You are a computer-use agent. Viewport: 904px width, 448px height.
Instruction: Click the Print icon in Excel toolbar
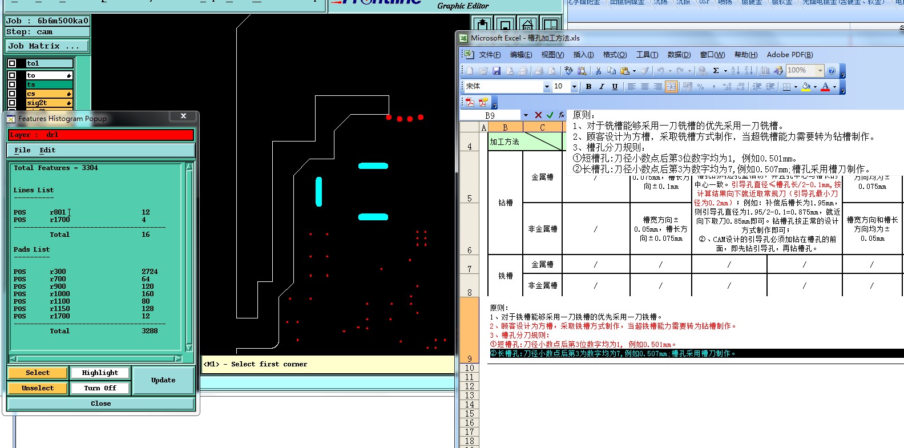click(x=539, y=71)
